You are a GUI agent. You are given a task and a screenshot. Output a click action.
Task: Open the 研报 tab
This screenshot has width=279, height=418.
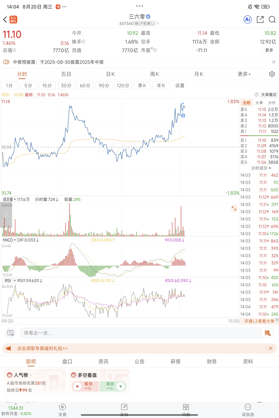click(176, 361)
